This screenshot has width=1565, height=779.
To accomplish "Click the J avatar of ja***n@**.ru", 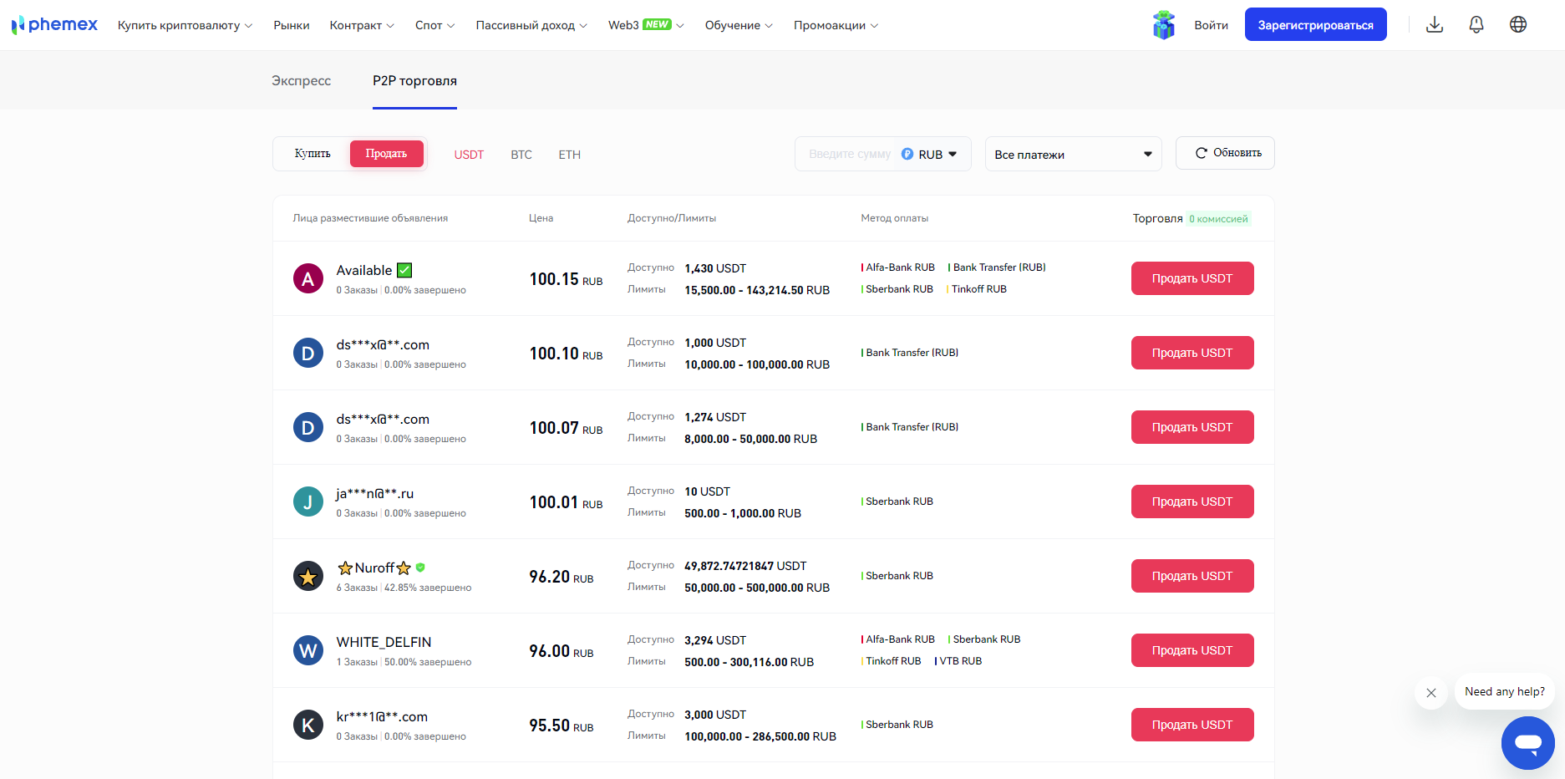I will tap(308, 502).
